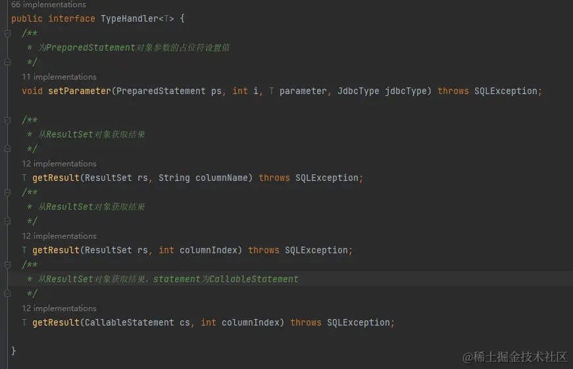Screen dimensions: 573x369
Task: Place the cursor on SQLException in the setParameter line
Action: click(x=505, y=91)
